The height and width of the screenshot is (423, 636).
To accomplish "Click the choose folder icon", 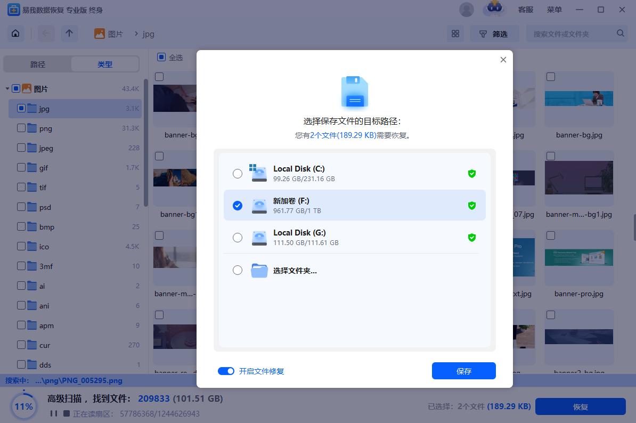I will click(x=259, y=271).
